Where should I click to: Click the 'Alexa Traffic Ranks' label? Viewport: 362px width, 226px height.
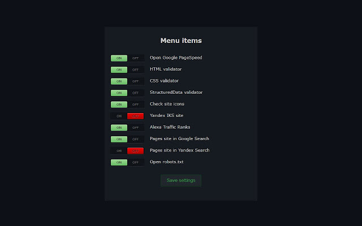[170, 127]
